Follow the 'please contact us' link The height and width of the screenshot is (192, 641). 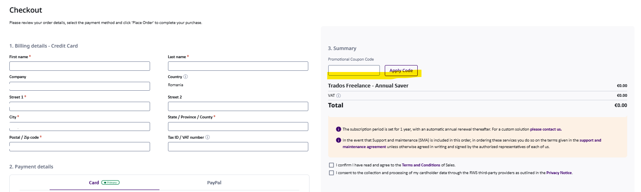tap(545, 129)
